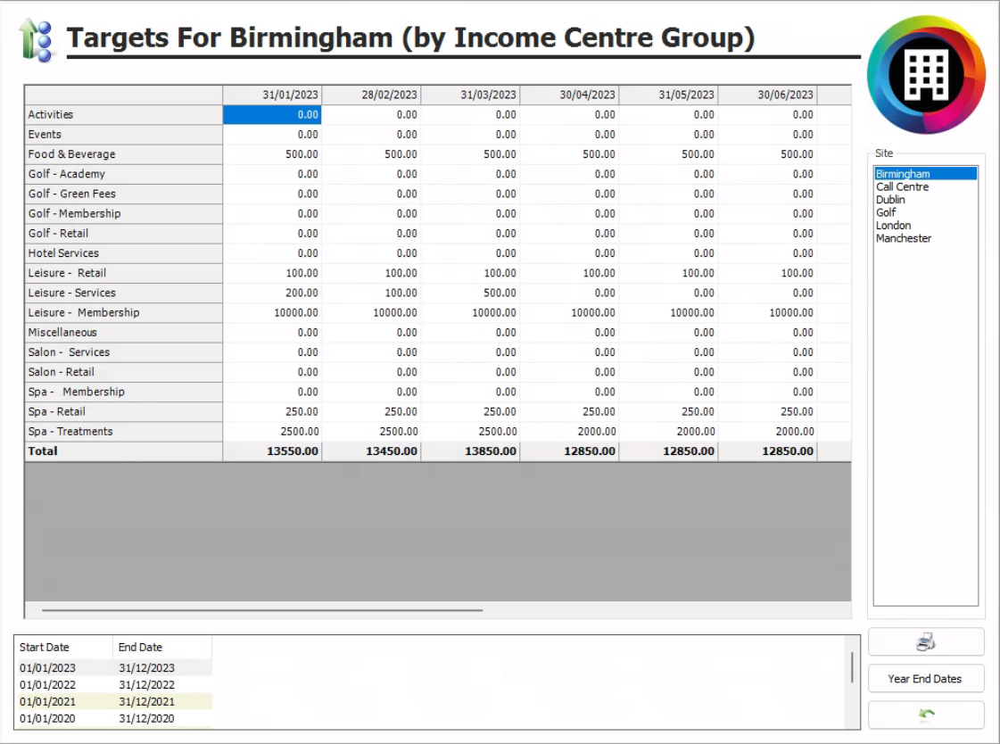1000x744 pixels.
Task: Select Food & Beverage 31/01/2023 cell
Action: (272, 154)
